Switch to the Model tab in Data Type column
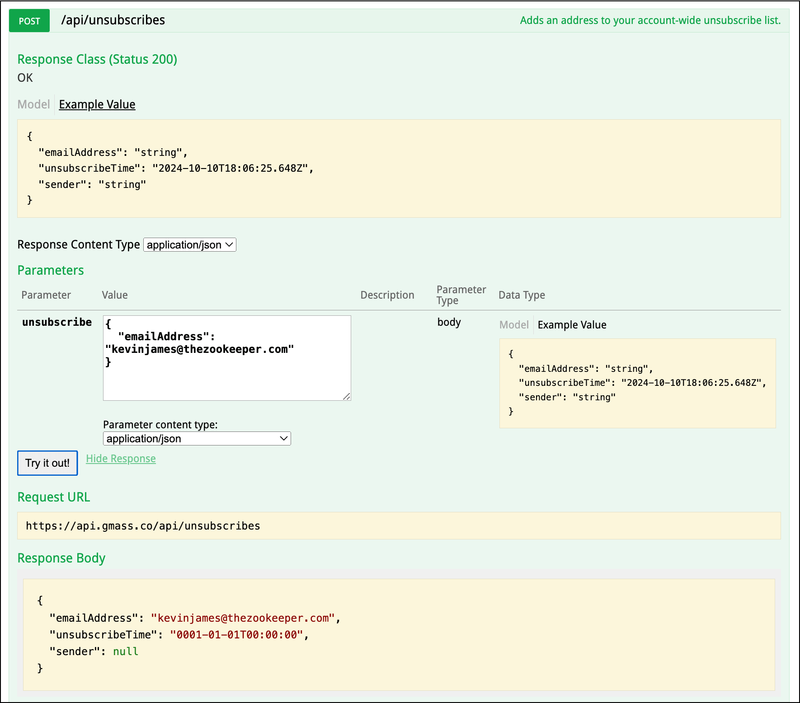This screenshot has height=703, width=800. tap(514, 325)
